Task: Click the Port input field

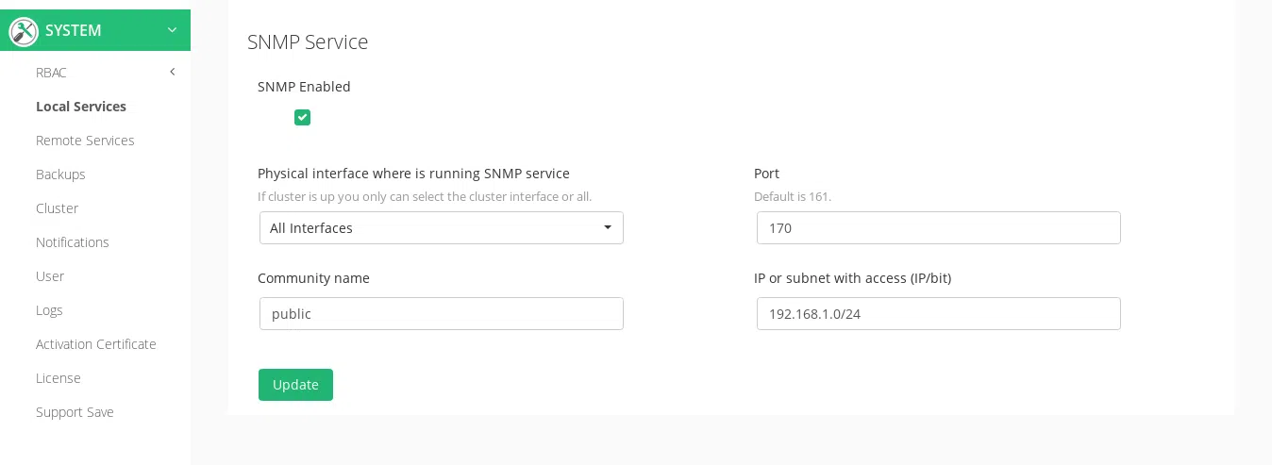Action: click(x=938, y=228)
